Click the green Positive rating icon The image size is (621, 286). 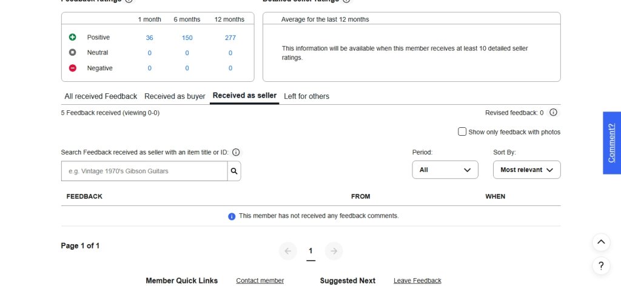[x=73, y=38]
